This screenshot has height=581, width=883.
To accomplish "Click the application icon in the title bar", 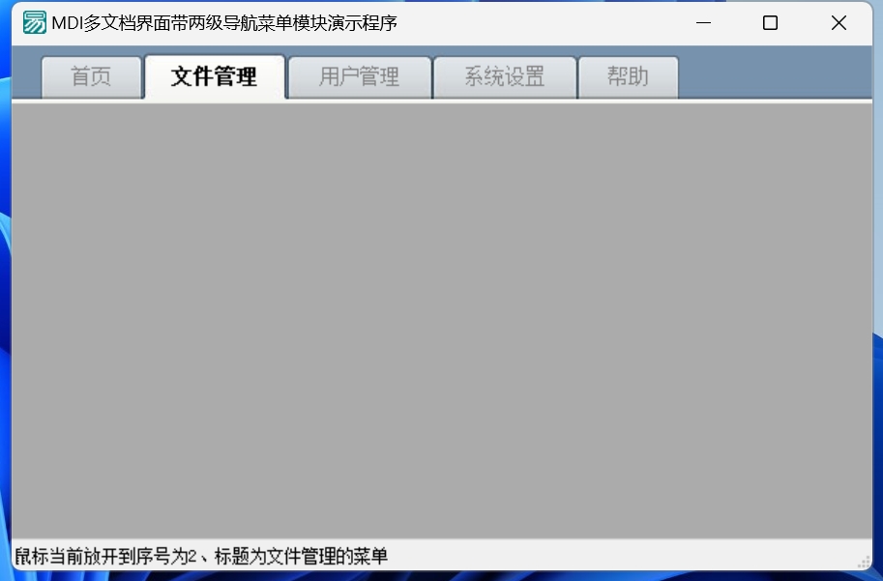I will coord(35,22).
